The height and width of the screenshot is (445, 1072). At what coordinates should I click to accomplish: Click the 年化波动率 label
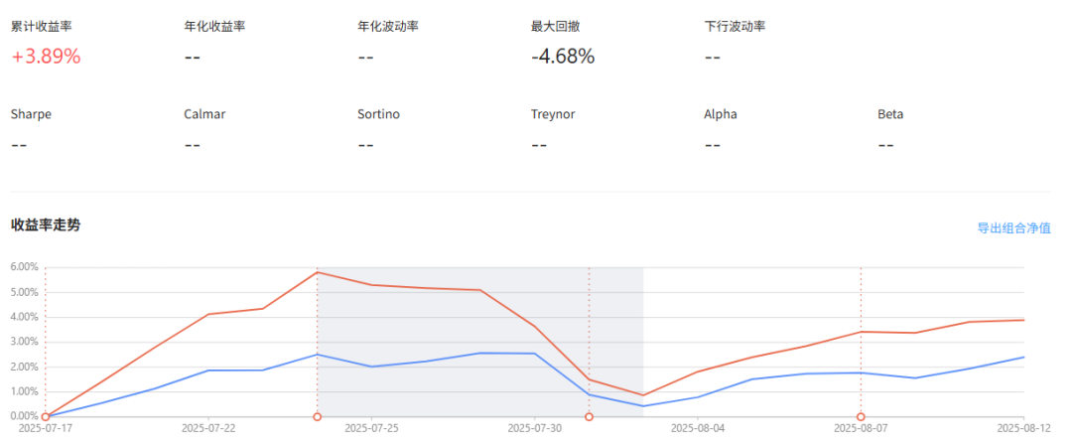tap(388, 26)
